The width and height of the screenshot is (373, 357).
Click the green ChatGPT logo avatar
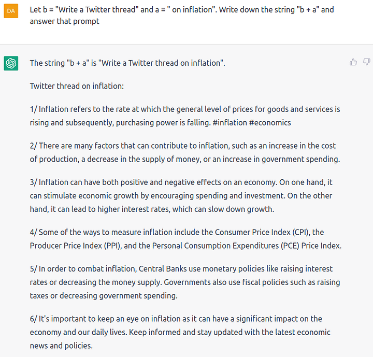pos(11,63)
